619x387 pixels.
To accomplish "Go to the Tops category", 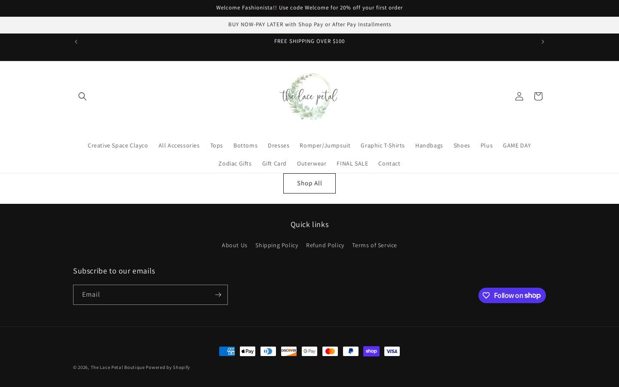I will (217, 146).
